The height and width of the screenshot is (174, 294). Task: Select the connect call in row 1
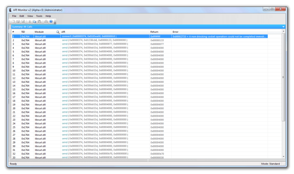coord(89,36)
